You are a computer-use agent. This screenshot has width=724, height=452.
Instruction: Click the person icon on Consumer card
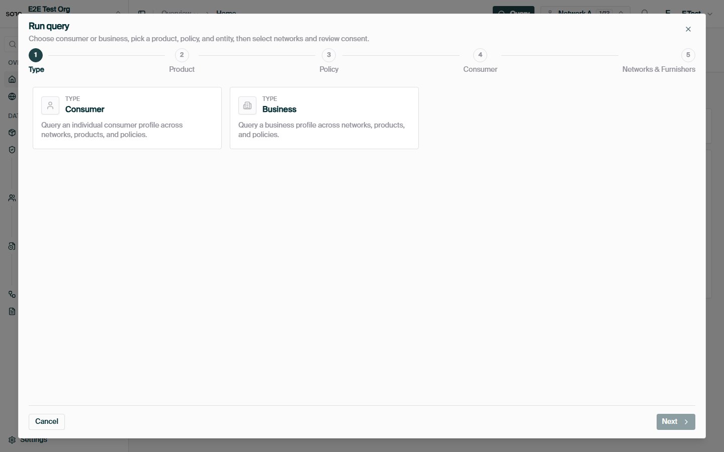tap(50, 105)
